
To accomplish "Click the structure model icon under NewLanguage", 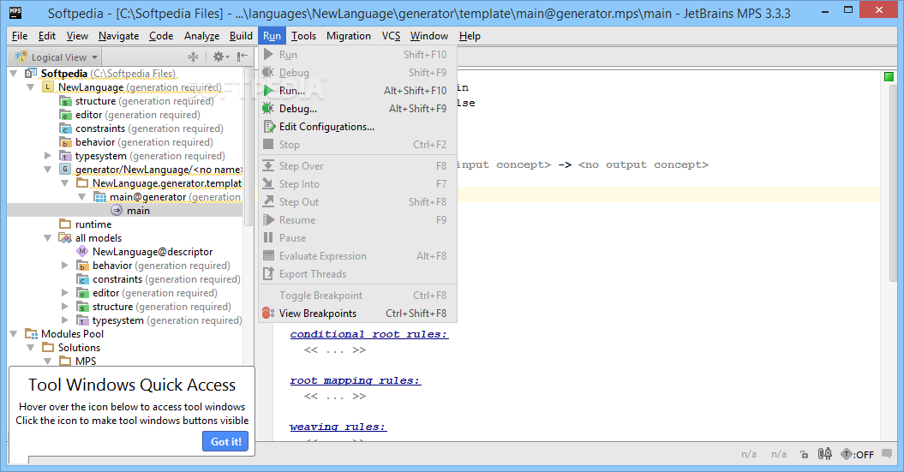I will (66, 101).
